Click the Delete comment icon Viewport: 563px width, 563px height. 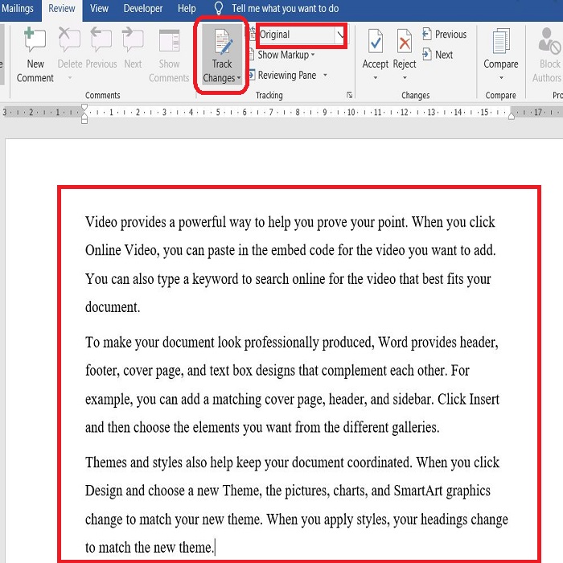tap(69, 40)
